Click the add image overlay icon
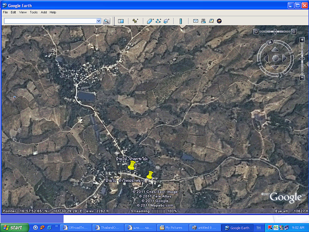 click(166, 21)
